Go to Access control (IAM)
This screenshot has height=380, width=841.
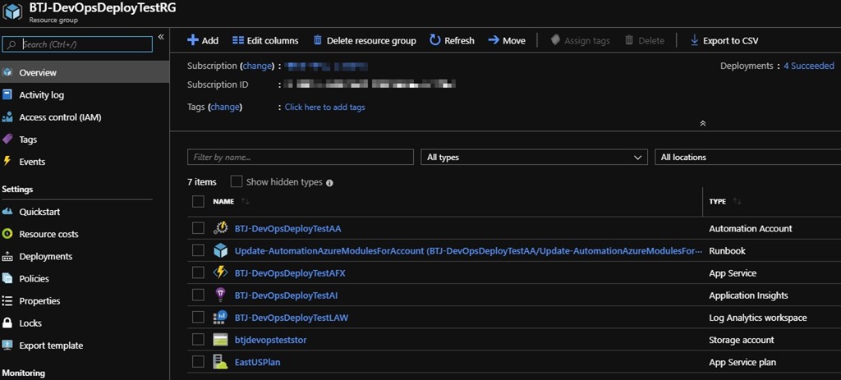pyautogui.click(x=85, y=117)
